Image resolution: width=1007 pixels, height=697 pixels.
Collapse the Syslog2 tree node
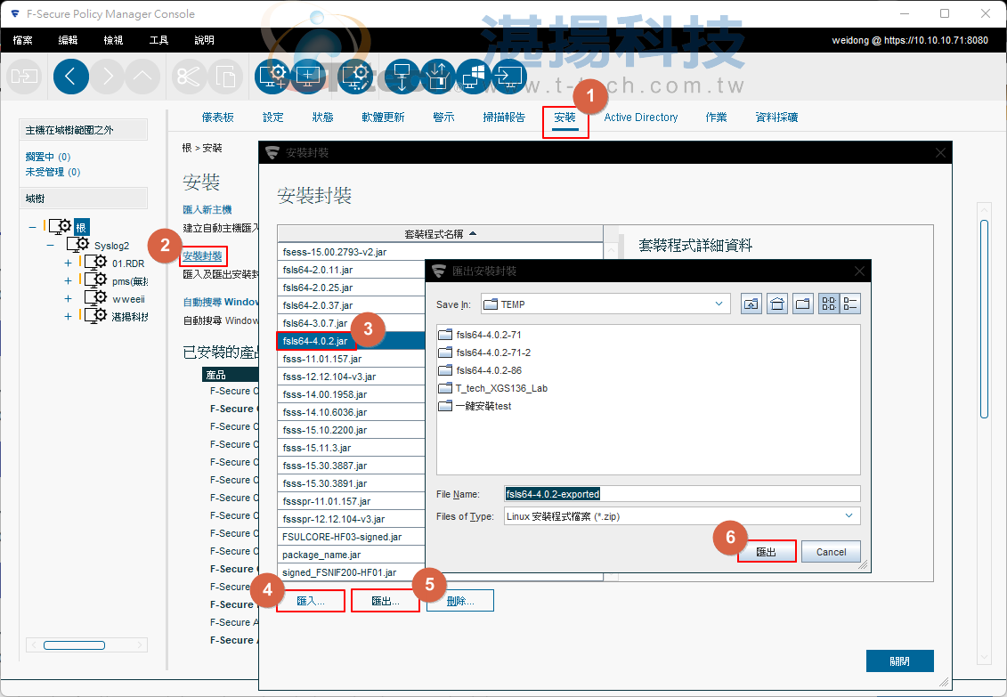(50, 246)
